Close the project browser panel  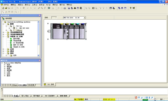click(39, 15)
